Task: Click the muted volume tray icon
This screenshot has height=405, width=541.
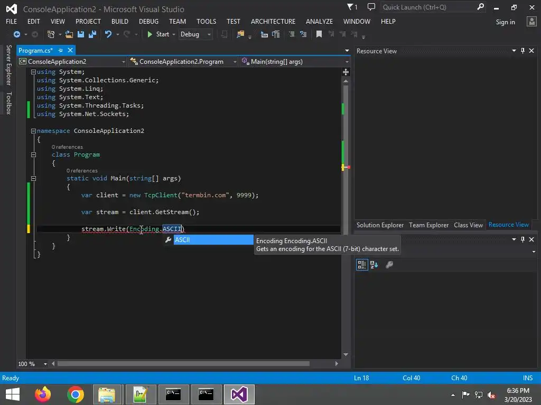Action: [x=491, y=395]
